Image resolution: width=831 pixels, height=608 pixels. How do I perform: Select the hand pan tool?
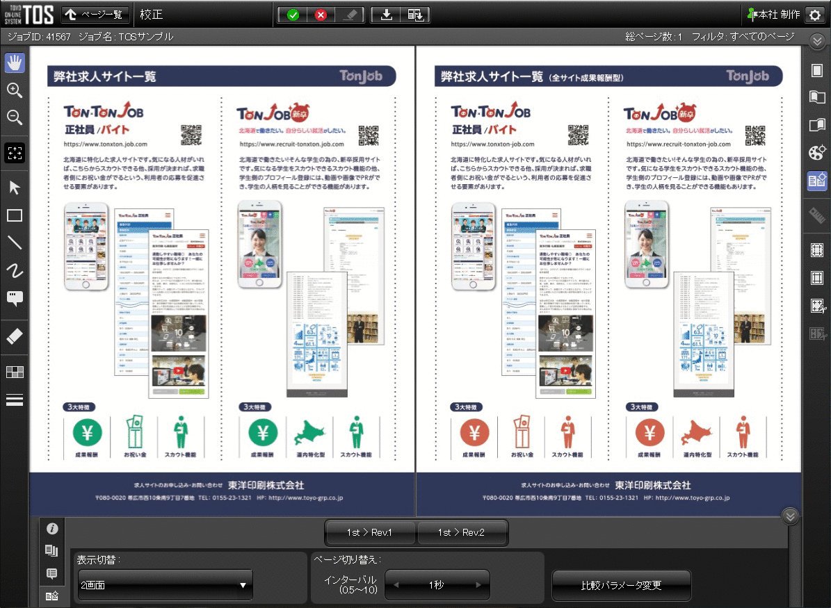(x=15, y=63)
